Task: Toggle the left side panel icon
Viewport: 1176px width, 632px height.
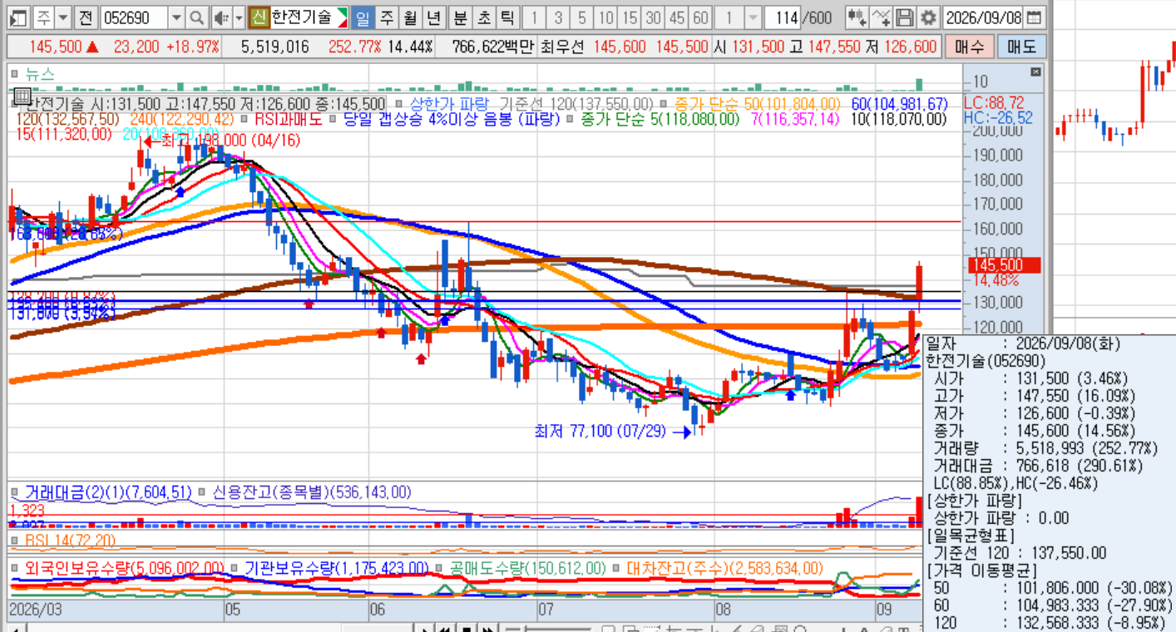Action: point(20,17)
